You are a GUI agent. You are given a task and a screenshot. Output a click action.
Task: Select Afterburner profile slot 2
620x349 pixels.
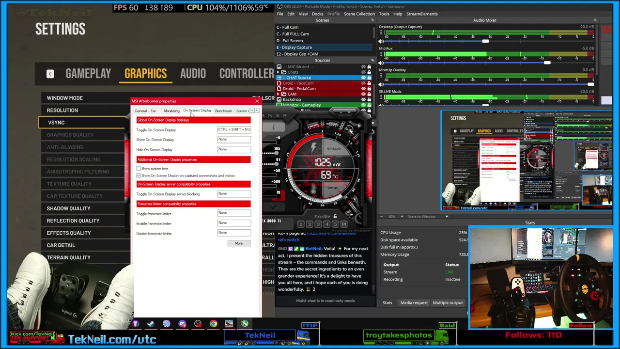pyautogui.click(x=309, y=224)
